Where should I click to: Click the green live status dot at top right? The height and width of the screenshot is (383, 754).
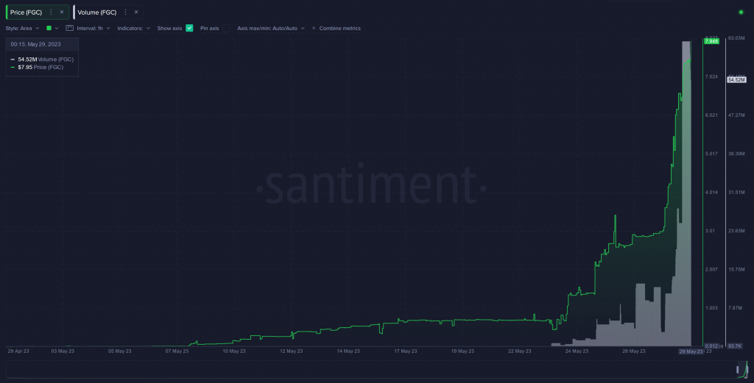tap(741, 12)
